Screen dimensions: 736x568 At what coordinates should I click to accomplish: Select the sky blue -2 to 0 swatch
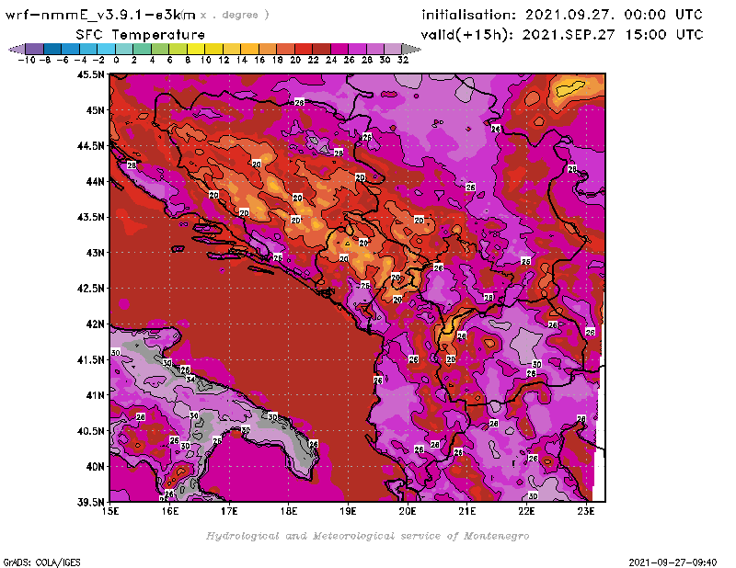106,49
